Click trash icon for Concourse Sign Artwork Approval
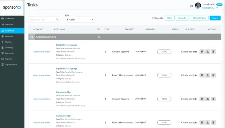Image resolution: width=225 pixels, height=128 pixels. (213, 99)
